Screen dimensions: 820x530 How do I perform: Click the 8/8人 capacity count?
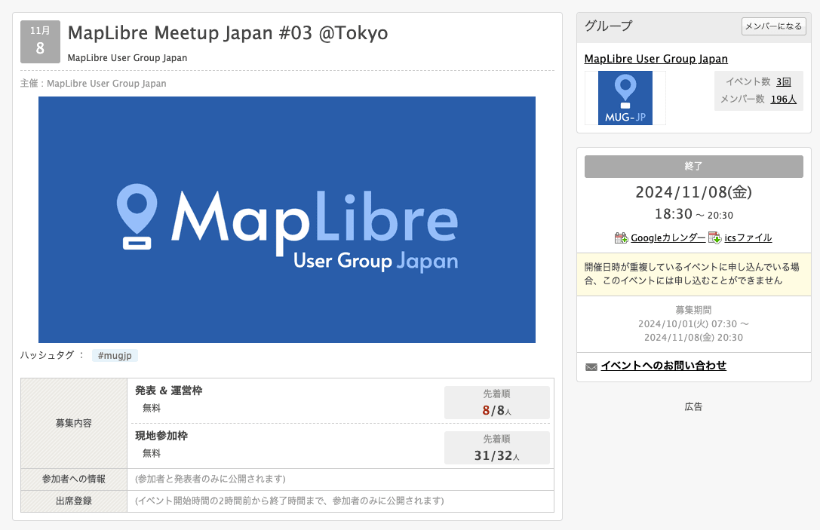pos(496,410)
